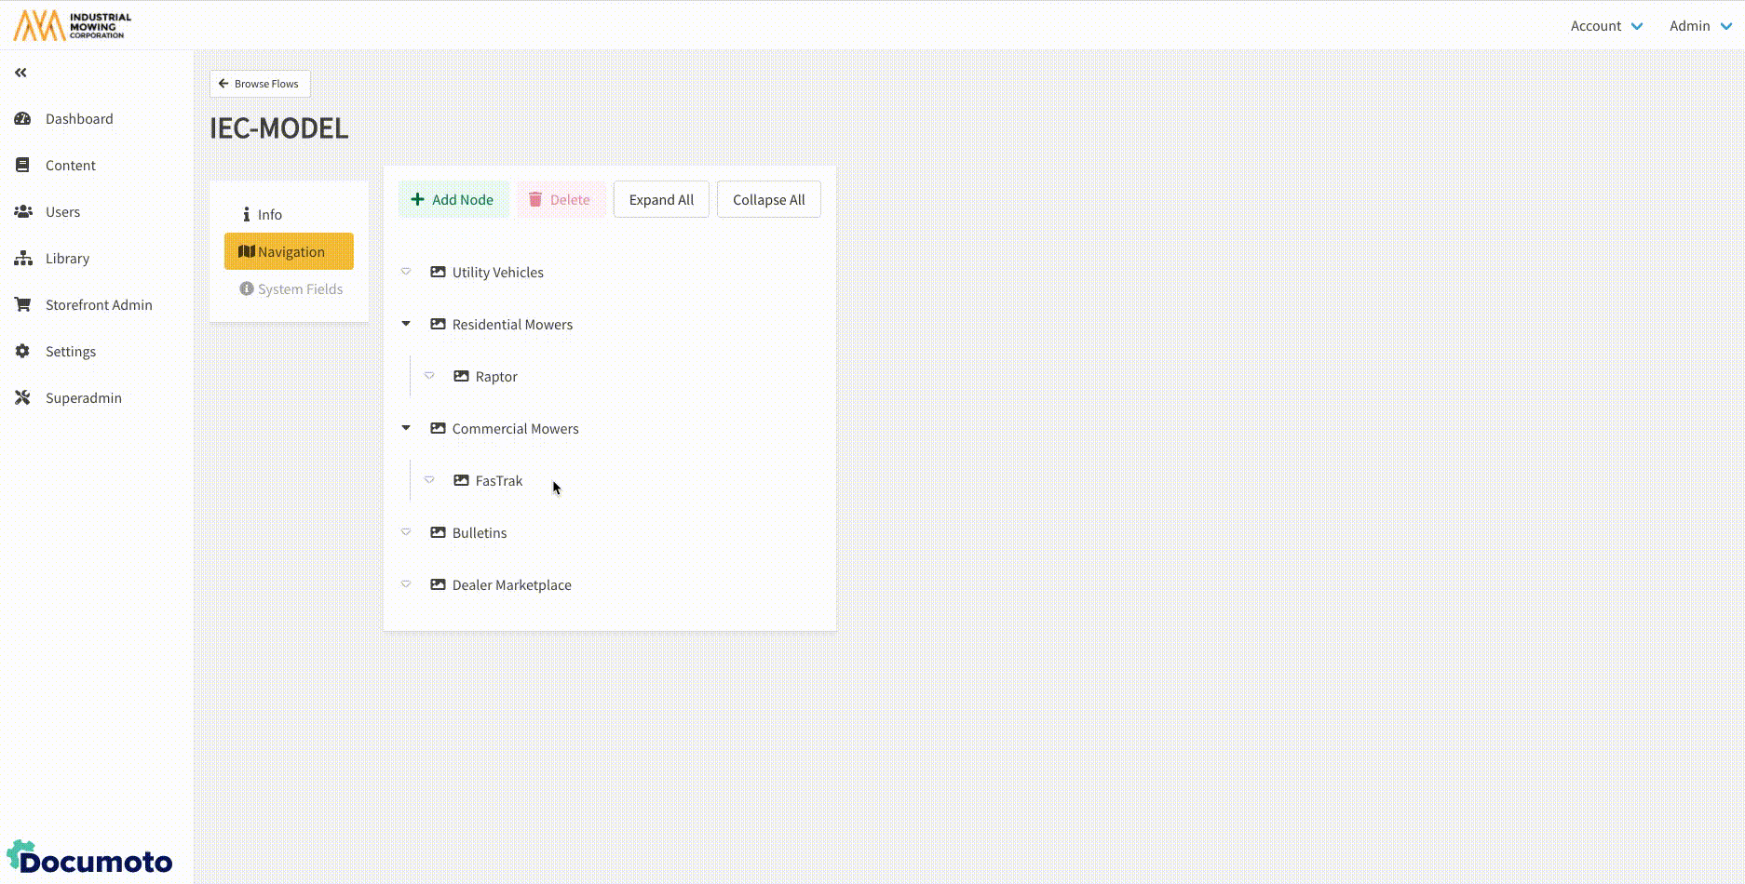
Task: Expand the Utility Vehicles node
Action: [406, 272]
